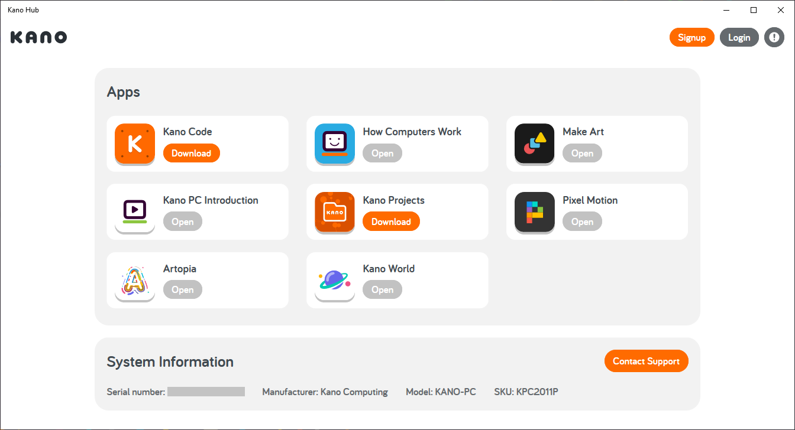Click the Kano Code title text
Image resolution: width=795 pixels, height=430 pixels.
click(x=188, y=132)
